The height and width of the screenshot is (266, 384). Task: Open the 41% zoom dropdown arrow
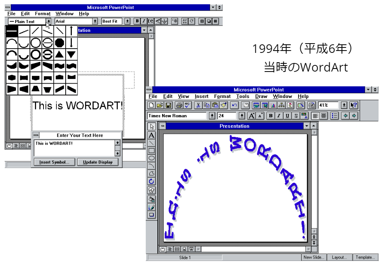point(344,105)
